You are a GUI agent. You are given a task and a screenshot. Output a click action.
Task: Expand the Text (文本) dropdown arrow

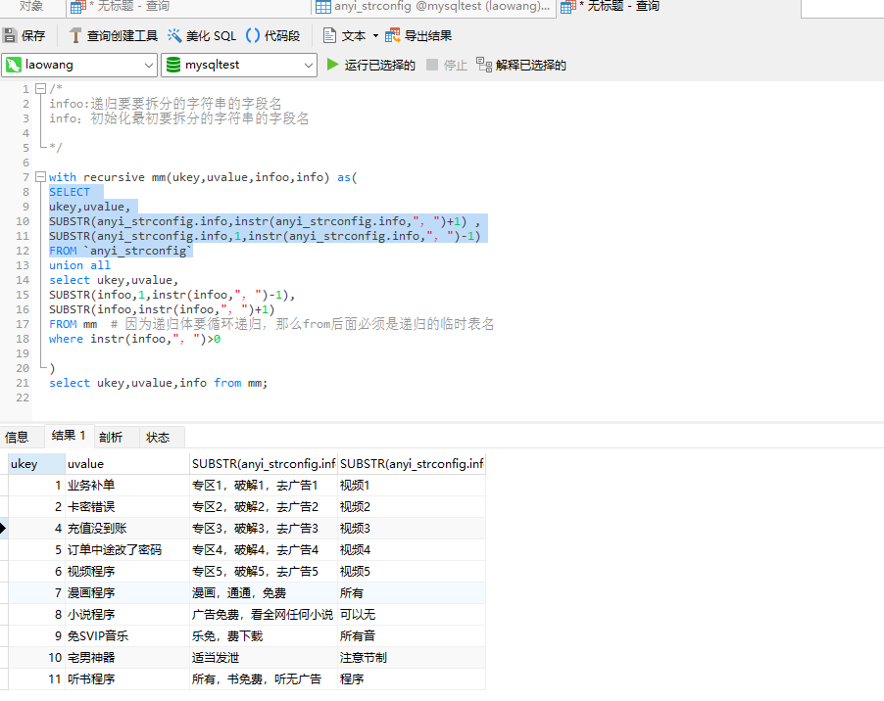(375, 36)
